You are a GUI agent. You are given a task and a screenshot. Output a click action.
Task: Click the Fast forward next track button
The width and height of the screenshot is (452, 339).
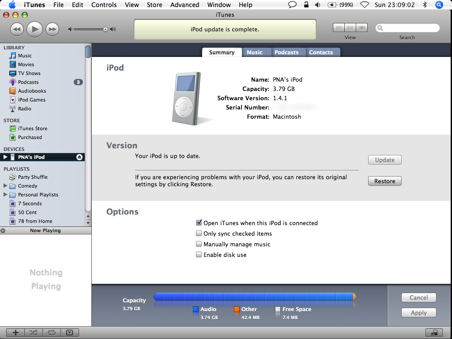click(52, 30)
